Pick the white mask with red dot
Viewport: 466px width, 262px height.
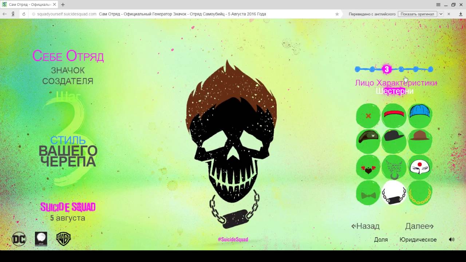420,167
